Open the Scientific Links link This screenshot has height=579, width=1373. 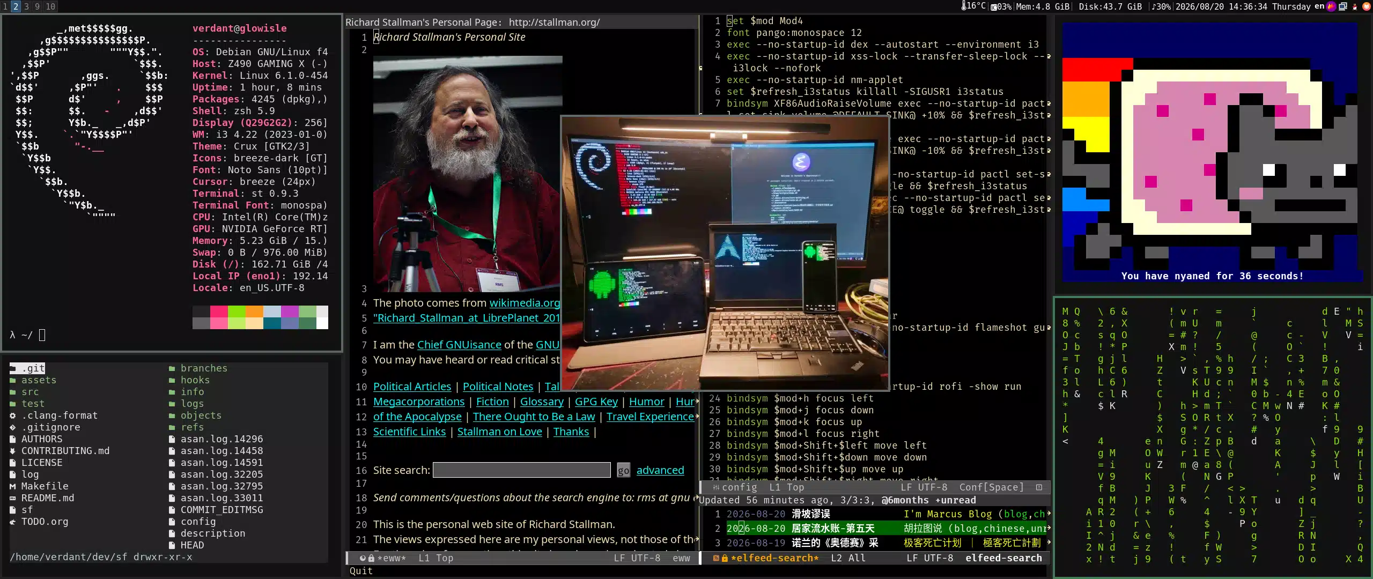coord(409,432)
